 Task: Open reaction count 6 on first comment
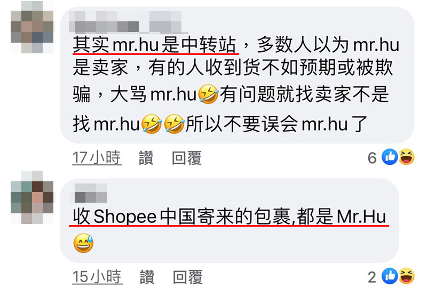tap(372, 158)
